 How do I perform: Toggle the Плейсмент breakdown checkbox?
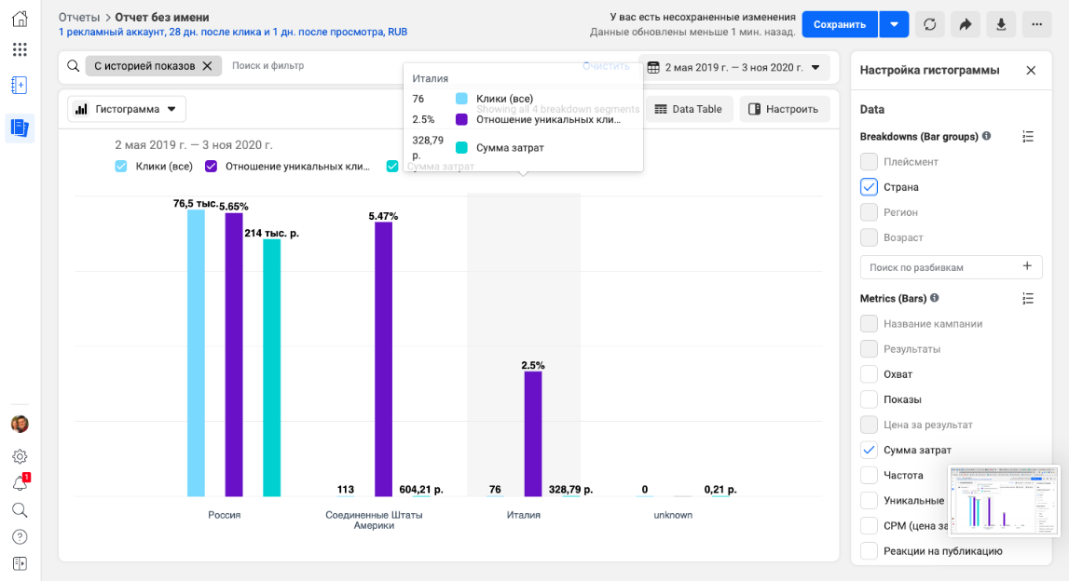869,161
